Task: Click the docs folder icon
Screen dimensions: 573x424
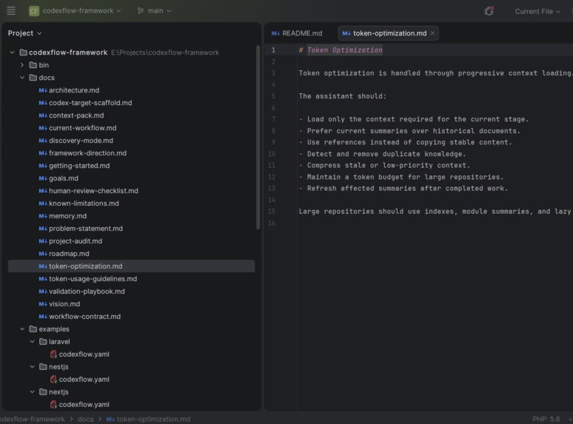Action: coord(33,78)
